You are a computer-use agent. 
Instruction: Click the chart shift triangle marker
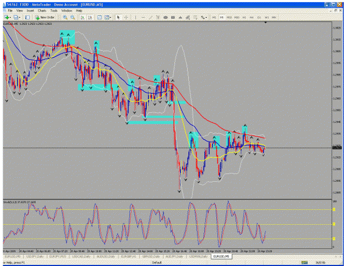point(265,23)
